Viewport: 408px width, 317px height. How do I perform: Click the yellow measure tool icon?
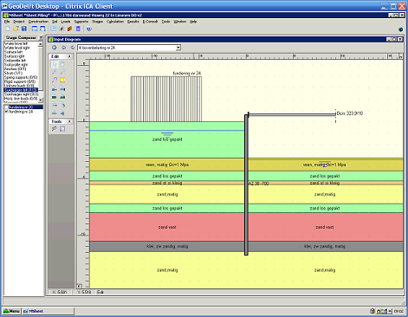tap(62, 80)
